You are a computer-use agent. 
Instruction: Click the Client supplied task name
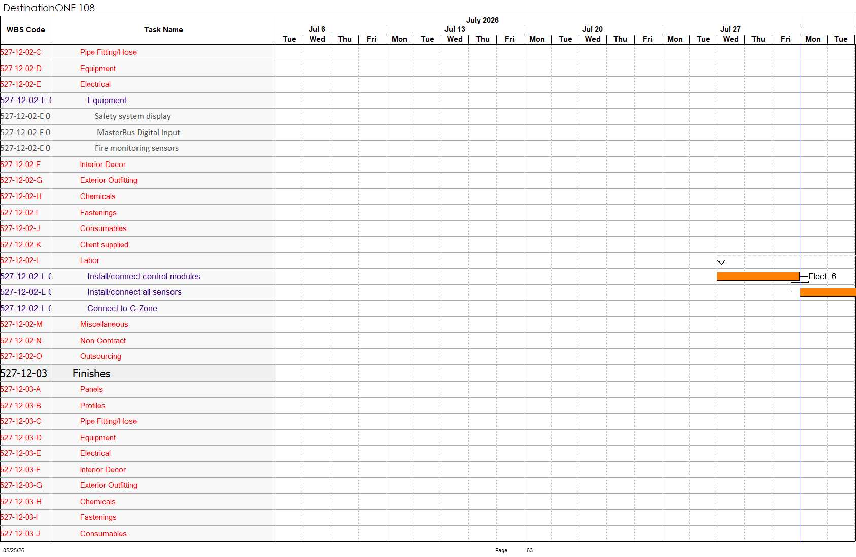pyautogui.click(x=104, y=245)
